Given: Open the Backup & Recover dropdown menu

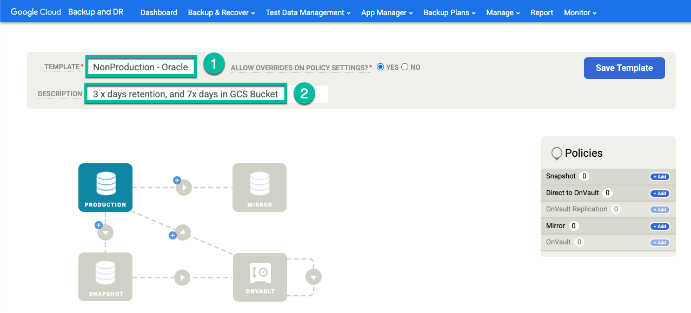Looking at the screenshot, I should coord(220,12).
